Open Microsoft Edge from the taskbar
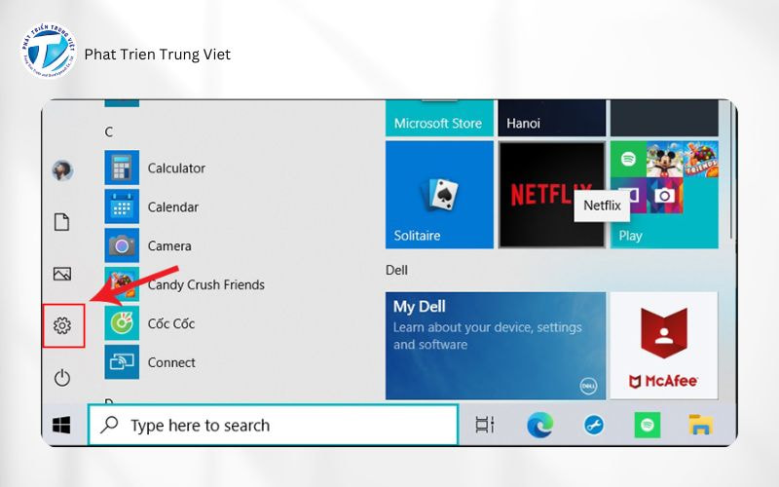Viewport: 779px width, 487px height. pyautogui.click(x=539, y=425)
